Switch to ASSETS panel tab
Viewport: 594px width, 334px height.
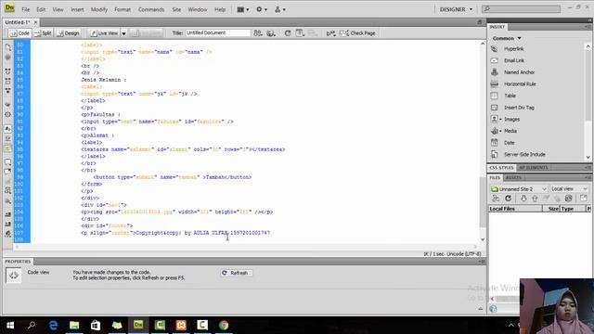tap(513, 177)
